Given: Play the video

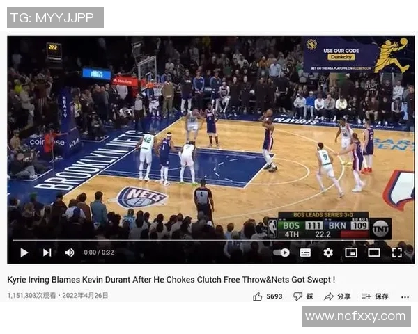Looking at the screenshot, I should [x=24, y=253].
